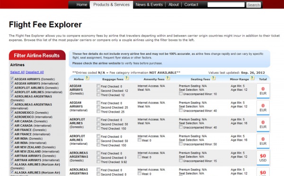Check Third Checked: 9.92 box
The height and width of the screenshot is (176, 284).
point(98,161)
